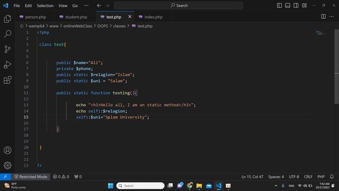The height and width of the screenshot is (191, 339).
Task: Select classes in the breadcrumb
Action: tap(119, 26)
